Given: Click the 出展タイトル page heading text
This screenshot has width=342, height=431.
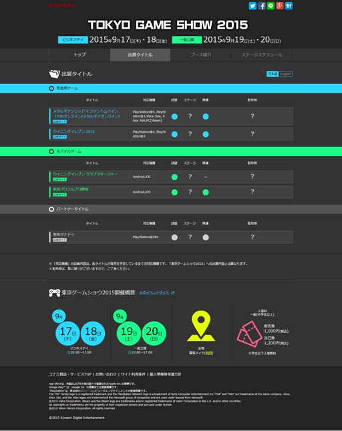Looking at the screenshot, I should [77, 74].
